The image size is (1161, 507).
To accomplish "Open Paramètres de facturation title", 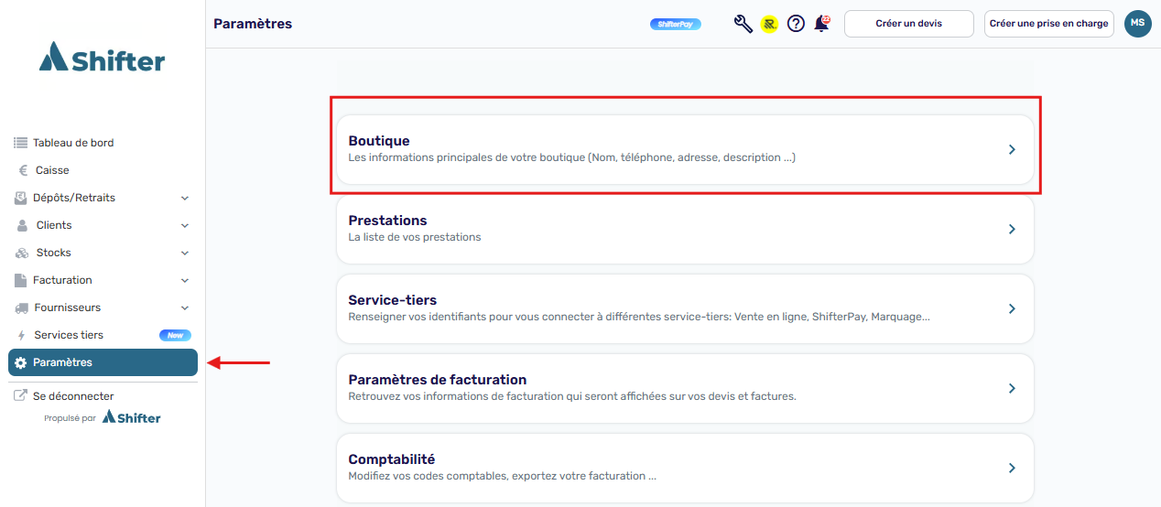I will [438, 380].
